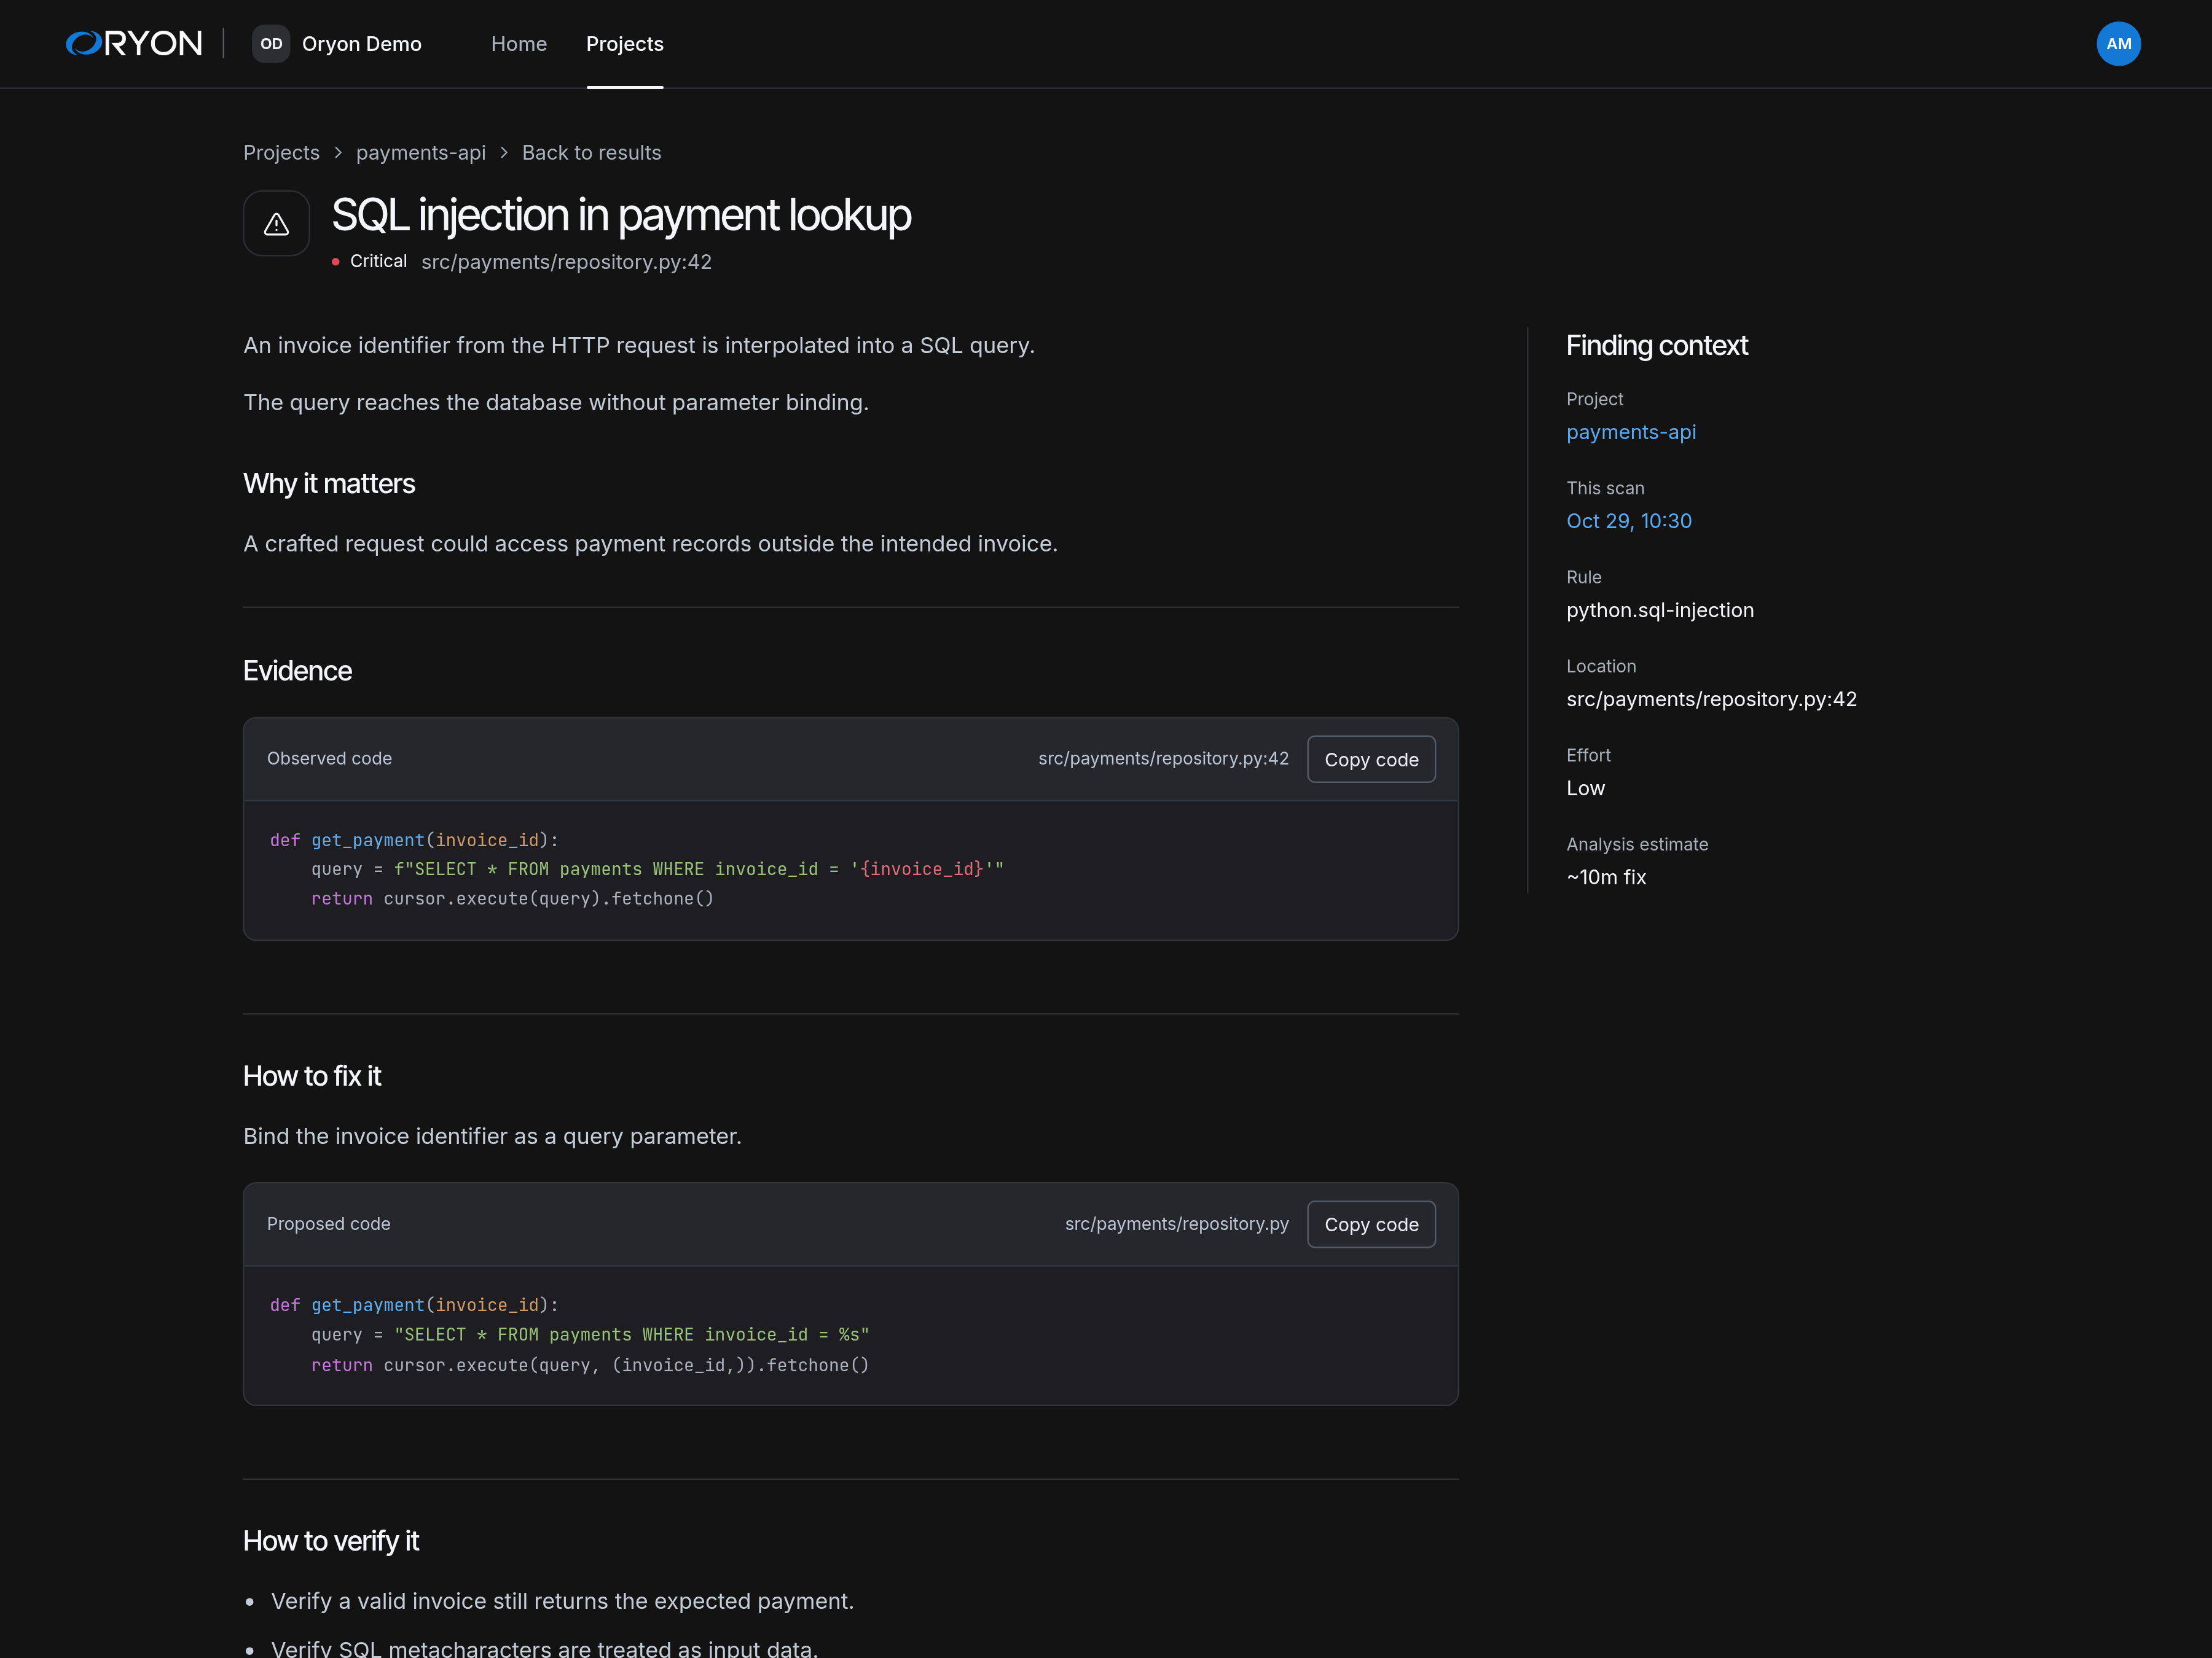
Task: Click the This scan label
Action: (1605, 488)
